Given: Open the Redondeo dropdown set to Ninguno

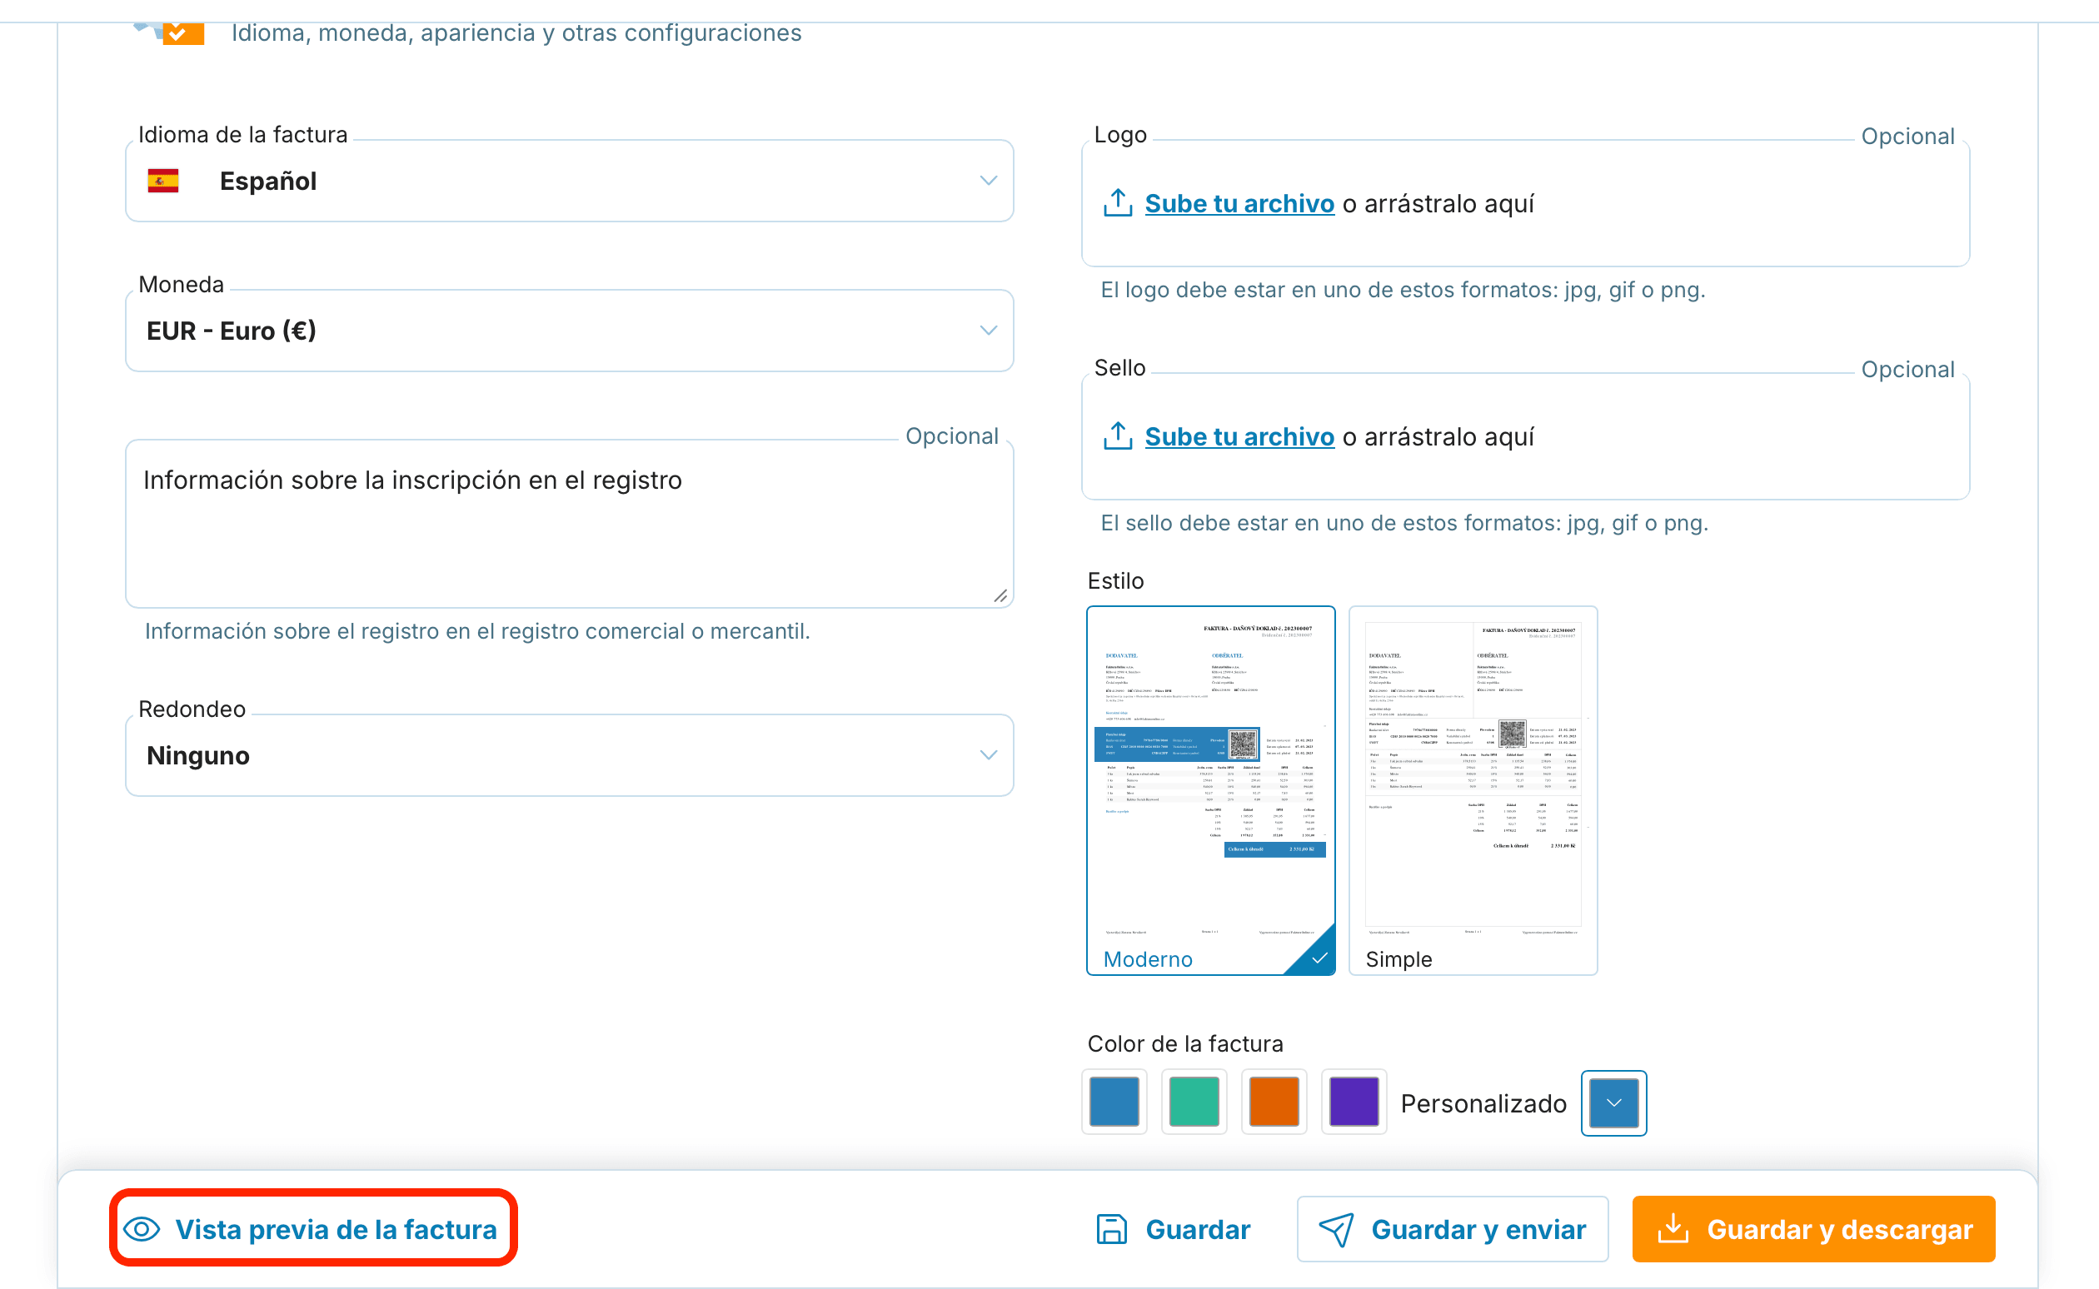Looking at the screenshot, I should click(x=570, y=755).
